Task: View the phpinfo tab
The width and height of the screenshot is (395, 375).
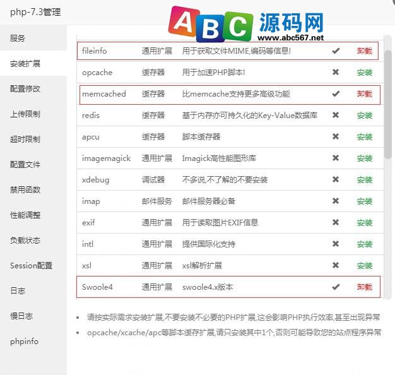Action: point(24,342)
